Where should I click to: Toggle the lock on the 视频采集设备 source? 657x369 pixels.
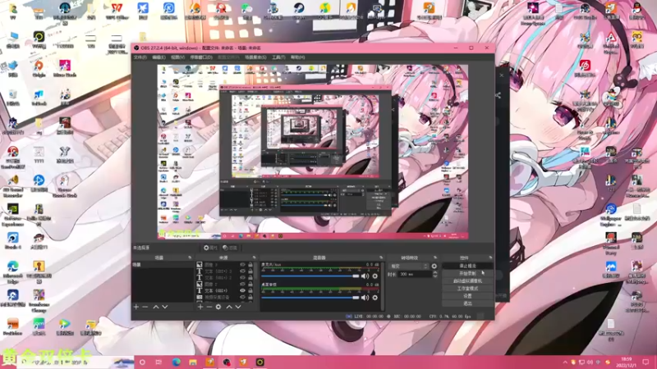(250, 297)
